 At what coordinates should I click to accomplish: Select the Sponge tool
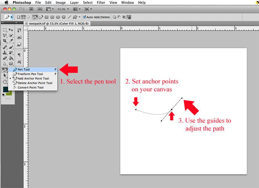coord(11,63)
